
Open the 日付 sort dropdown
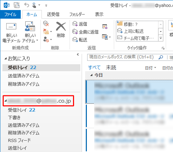[151, 68]
